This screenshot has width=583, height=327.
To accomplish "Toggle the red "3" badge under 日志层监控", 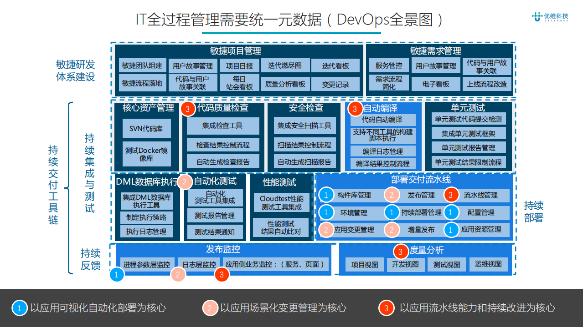I will (222, 275).
